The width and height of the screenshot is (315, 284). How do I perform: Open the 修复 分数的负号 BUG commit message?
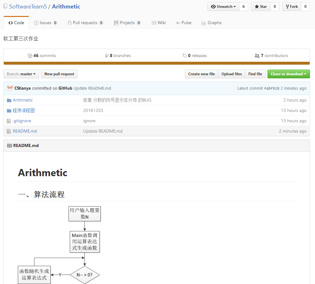(x=117, y=100)
